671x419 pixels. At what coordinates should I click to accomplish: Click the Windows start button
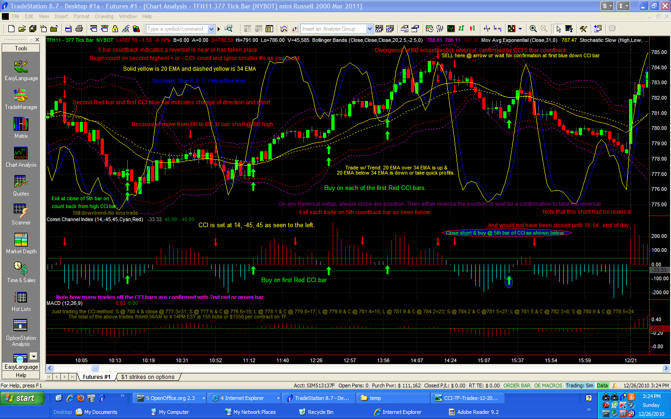[x=22, y=398]
